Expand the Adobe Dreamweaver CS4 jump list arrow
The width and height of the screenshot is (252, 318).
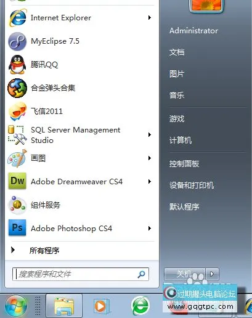(x=150, y=182)
